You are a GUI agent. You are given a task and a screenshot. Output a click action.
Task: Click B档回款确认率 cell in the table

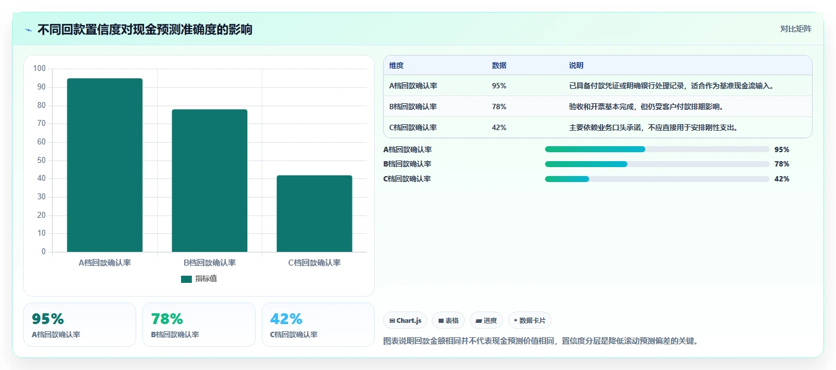[413, 107]
